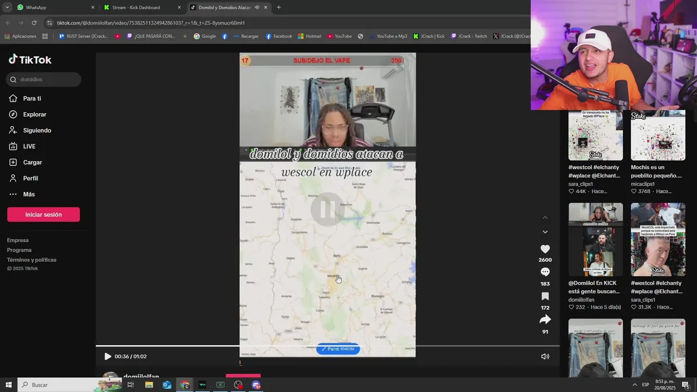Image resolution: width=697 pixels, height=392 pixels.
Task: Open the Hotmail bookmark
Action: (309, 36)
